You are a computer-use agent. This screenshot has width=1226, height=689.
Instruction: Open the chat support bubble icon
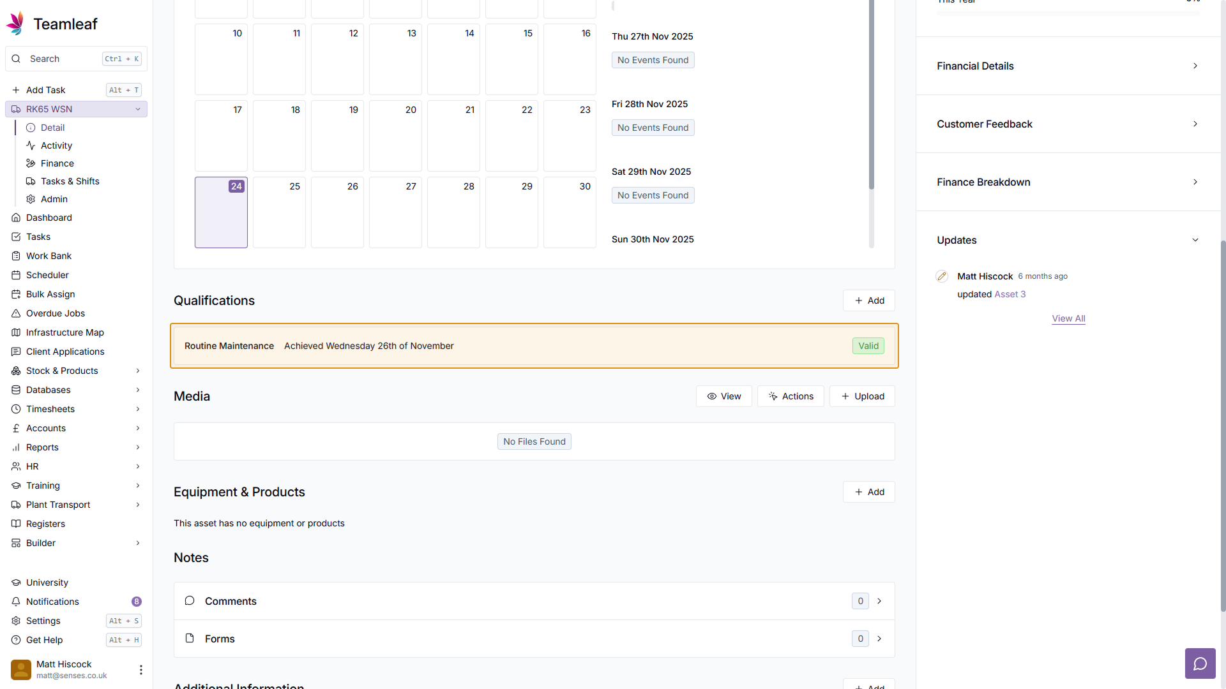pos(1200,663)
